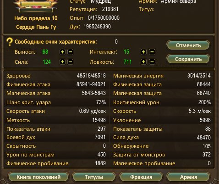Increase Интеллект with the plus icon
The image size is (219, 184).
pyautogui.click(x=143, y=52)
